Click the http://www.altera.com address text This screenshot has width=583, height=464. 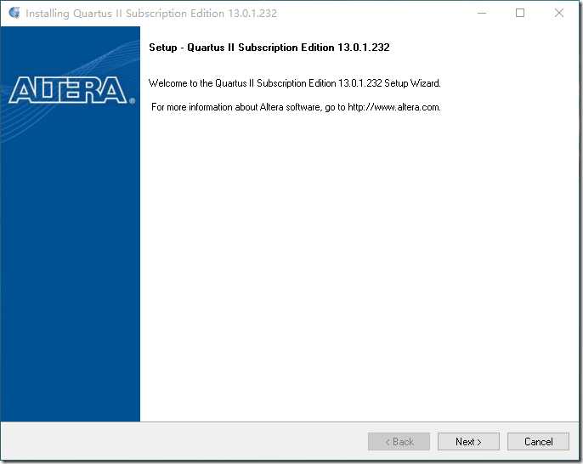393,107
